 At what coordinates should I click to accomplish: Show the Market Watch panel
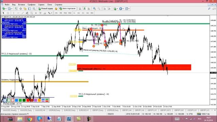[x=16, y=9]
